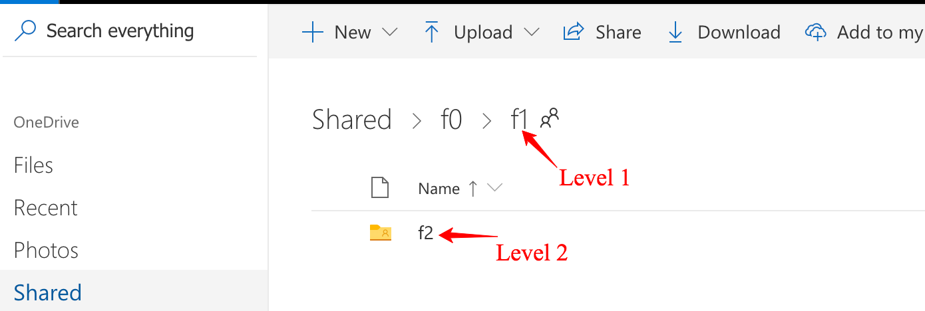Open Files in the sidebar
The image size is (925, 311).
[33, 165]
